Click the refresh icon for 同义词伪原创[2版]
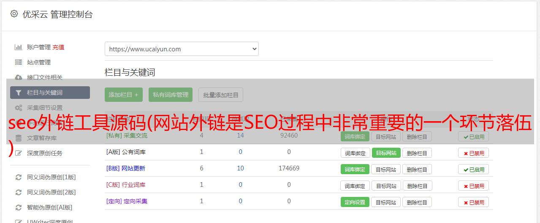Image resolution: width=540 pixels, height=223 pixels. pos(19,192)
